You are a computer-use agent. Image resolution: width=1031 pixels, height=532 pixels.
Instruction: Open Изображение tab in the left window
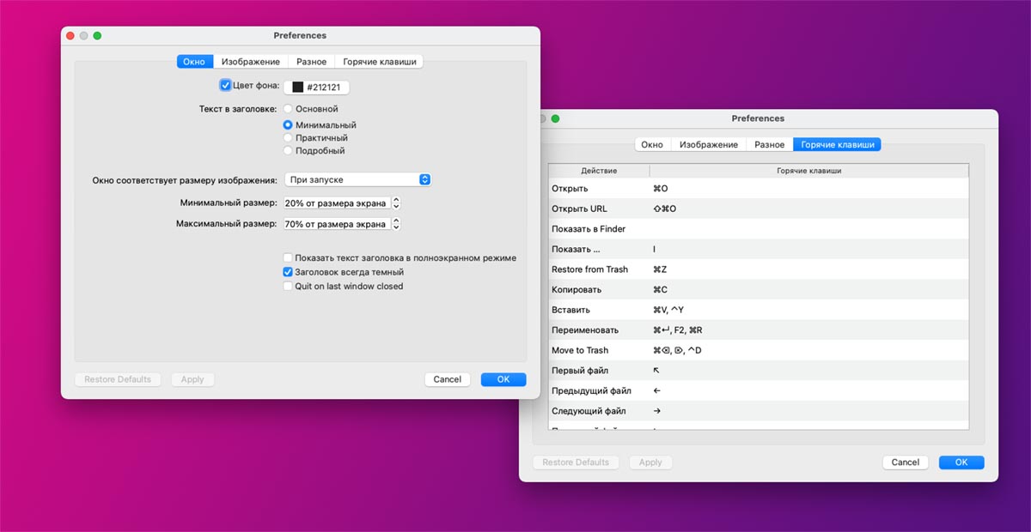[250, 62]
